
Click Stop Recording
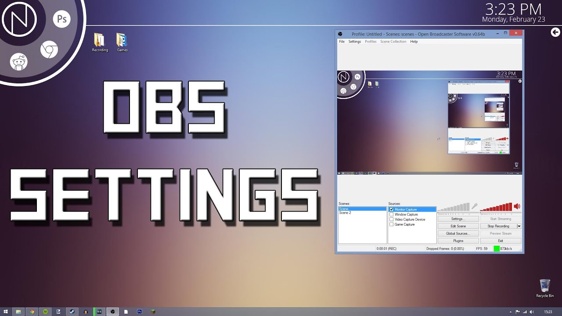click(498, 226)
